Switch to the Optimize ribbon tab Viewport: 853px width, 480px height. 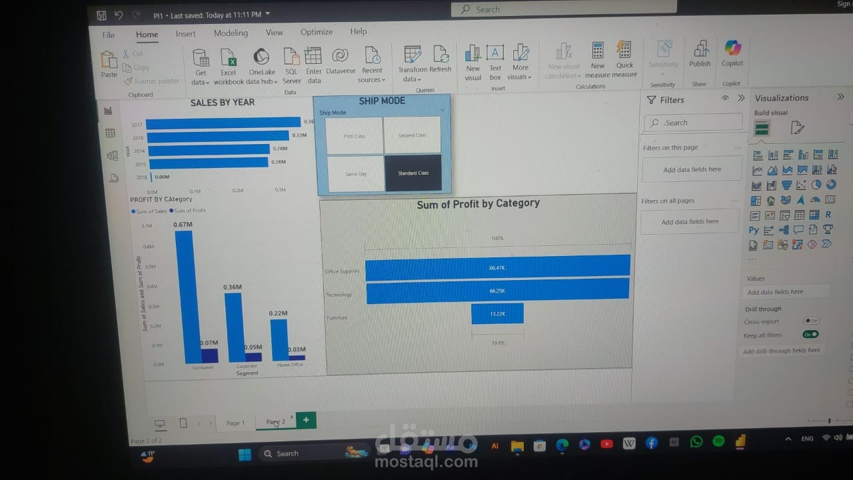[317, 31]
